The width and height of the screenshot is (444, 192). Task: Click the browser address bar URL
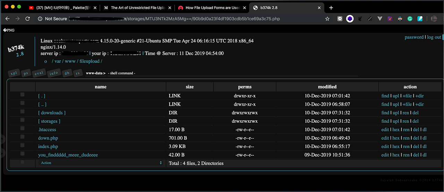pos(174,19)
